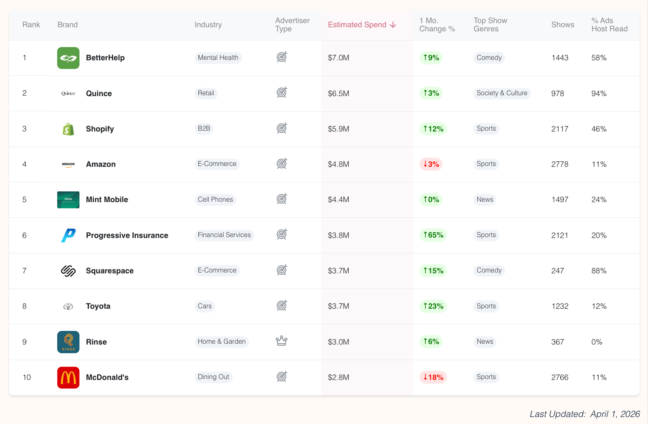This screenshot has width=648, height=424.
Task: Click the BetterHelp green logo icon
Action: (68, 58)
